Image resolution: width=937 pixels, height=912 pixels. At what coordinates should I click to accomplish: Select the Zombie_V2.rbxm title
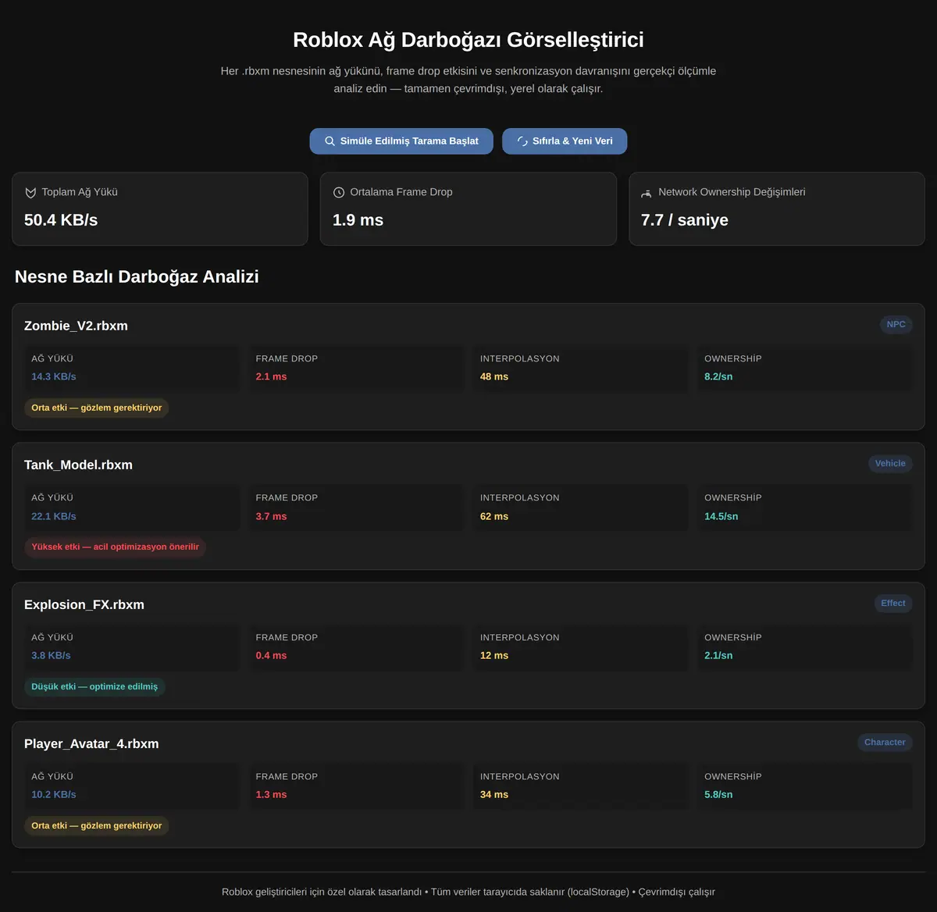point(76,326)
